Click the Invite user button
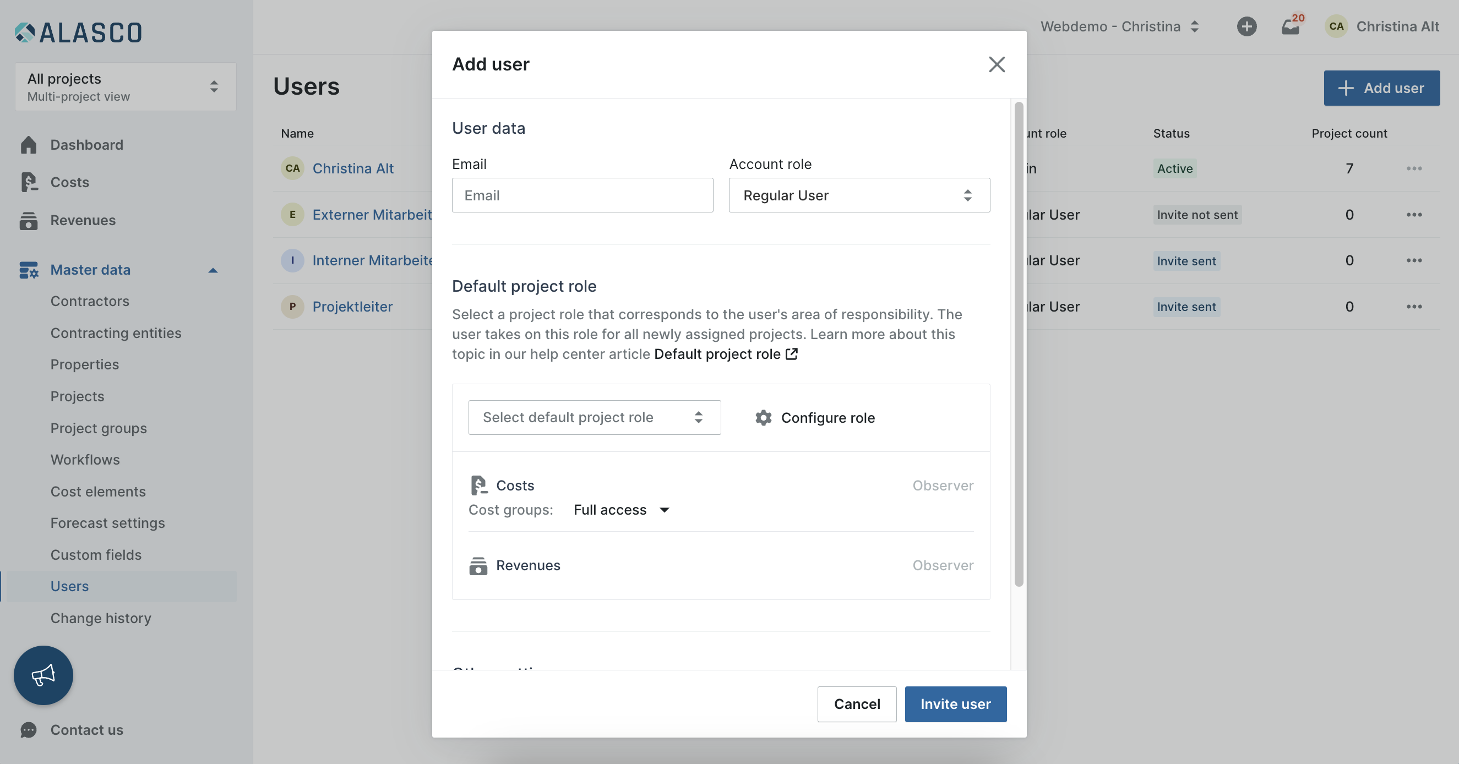 (955, 704)
